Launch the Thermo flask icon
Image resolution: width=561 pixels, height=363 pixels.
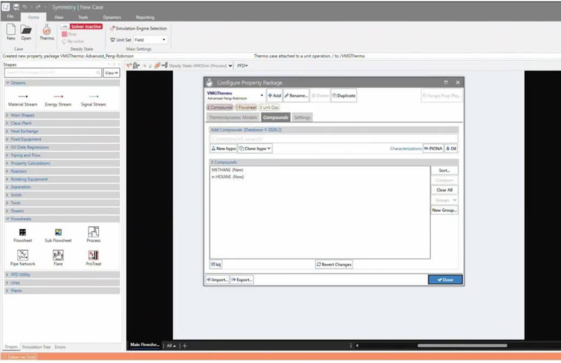47,32
